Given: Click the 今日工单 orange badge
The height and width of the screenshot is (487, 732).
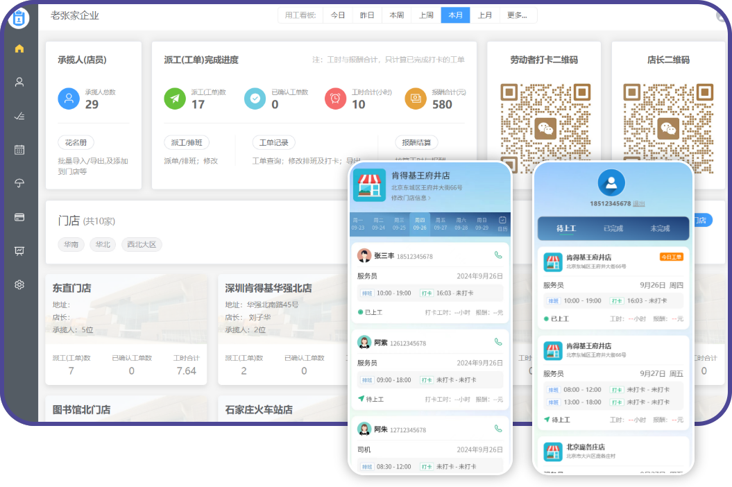Looking at the screenshot, I should tap(672, 257).
